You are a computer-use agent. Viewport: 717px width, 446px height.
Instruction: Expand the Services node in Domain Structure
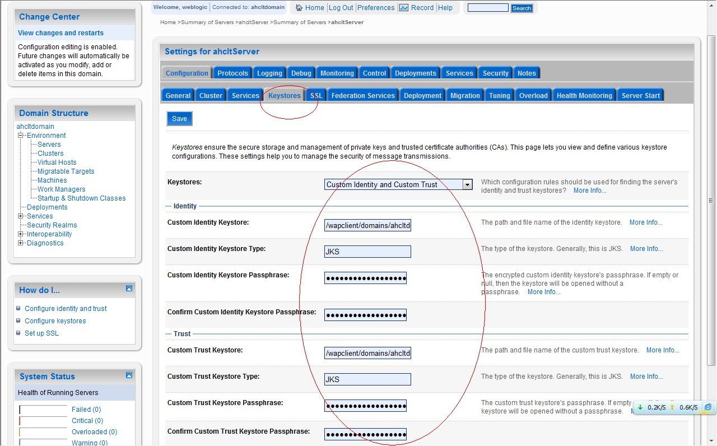pos(21,216)
